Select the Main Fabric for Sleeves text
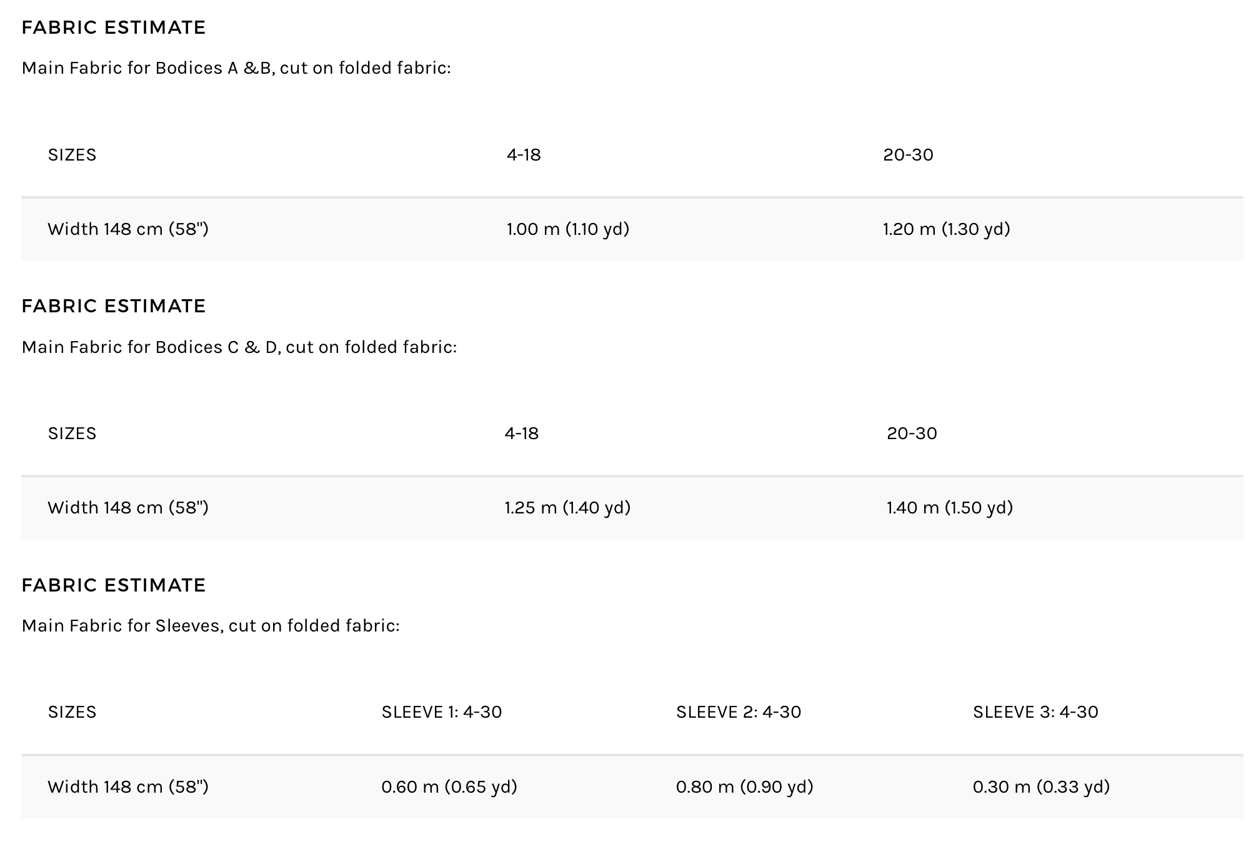This screenshot has height=847, width=1256. [211, 626]
